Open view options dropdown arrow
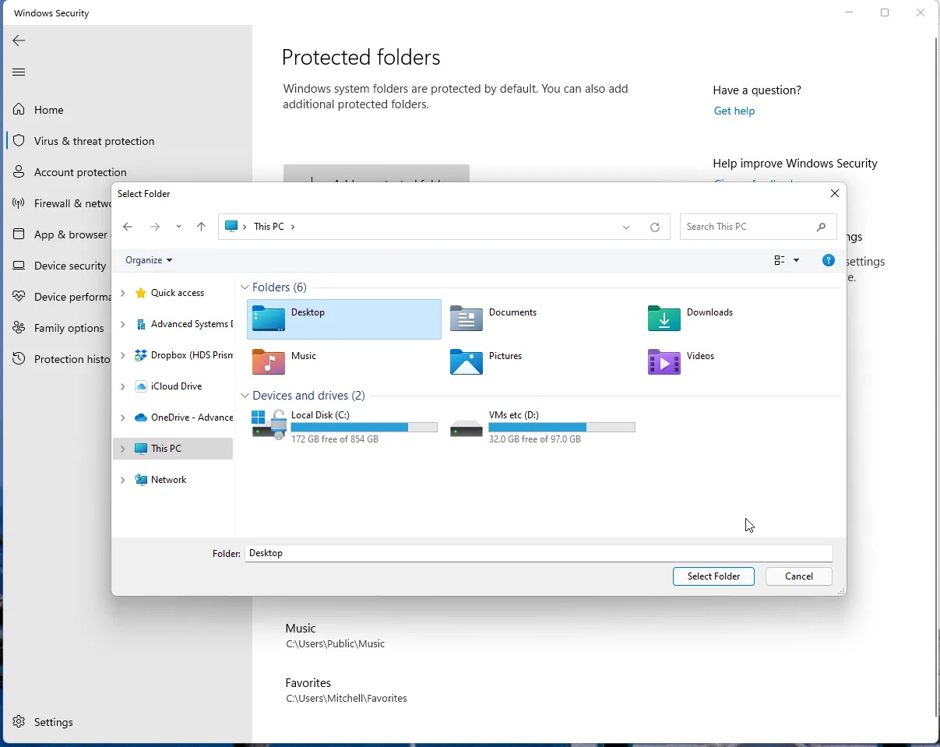This screenshot has height=747, width=940. 796,260
